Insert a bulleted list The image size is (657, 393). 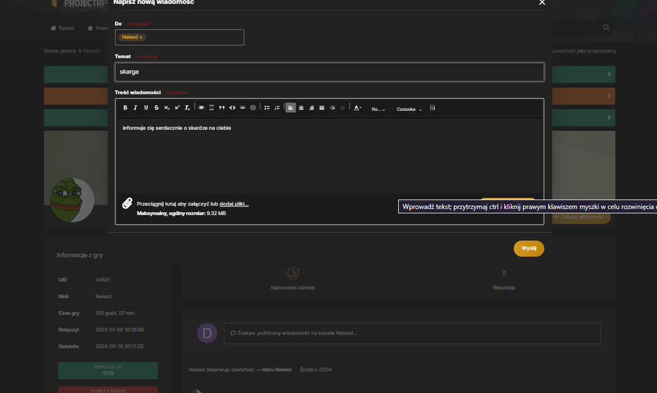coord(267,108)
